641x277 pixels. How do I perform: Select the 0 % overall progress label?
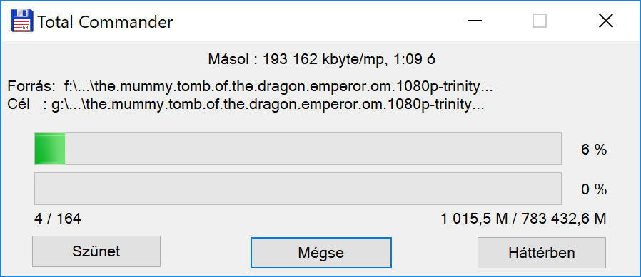tap(594, 189)
